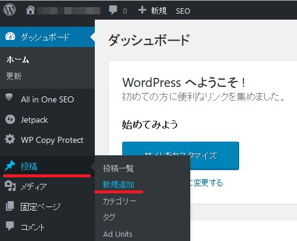Click the メディア media icon

[10, 186]
